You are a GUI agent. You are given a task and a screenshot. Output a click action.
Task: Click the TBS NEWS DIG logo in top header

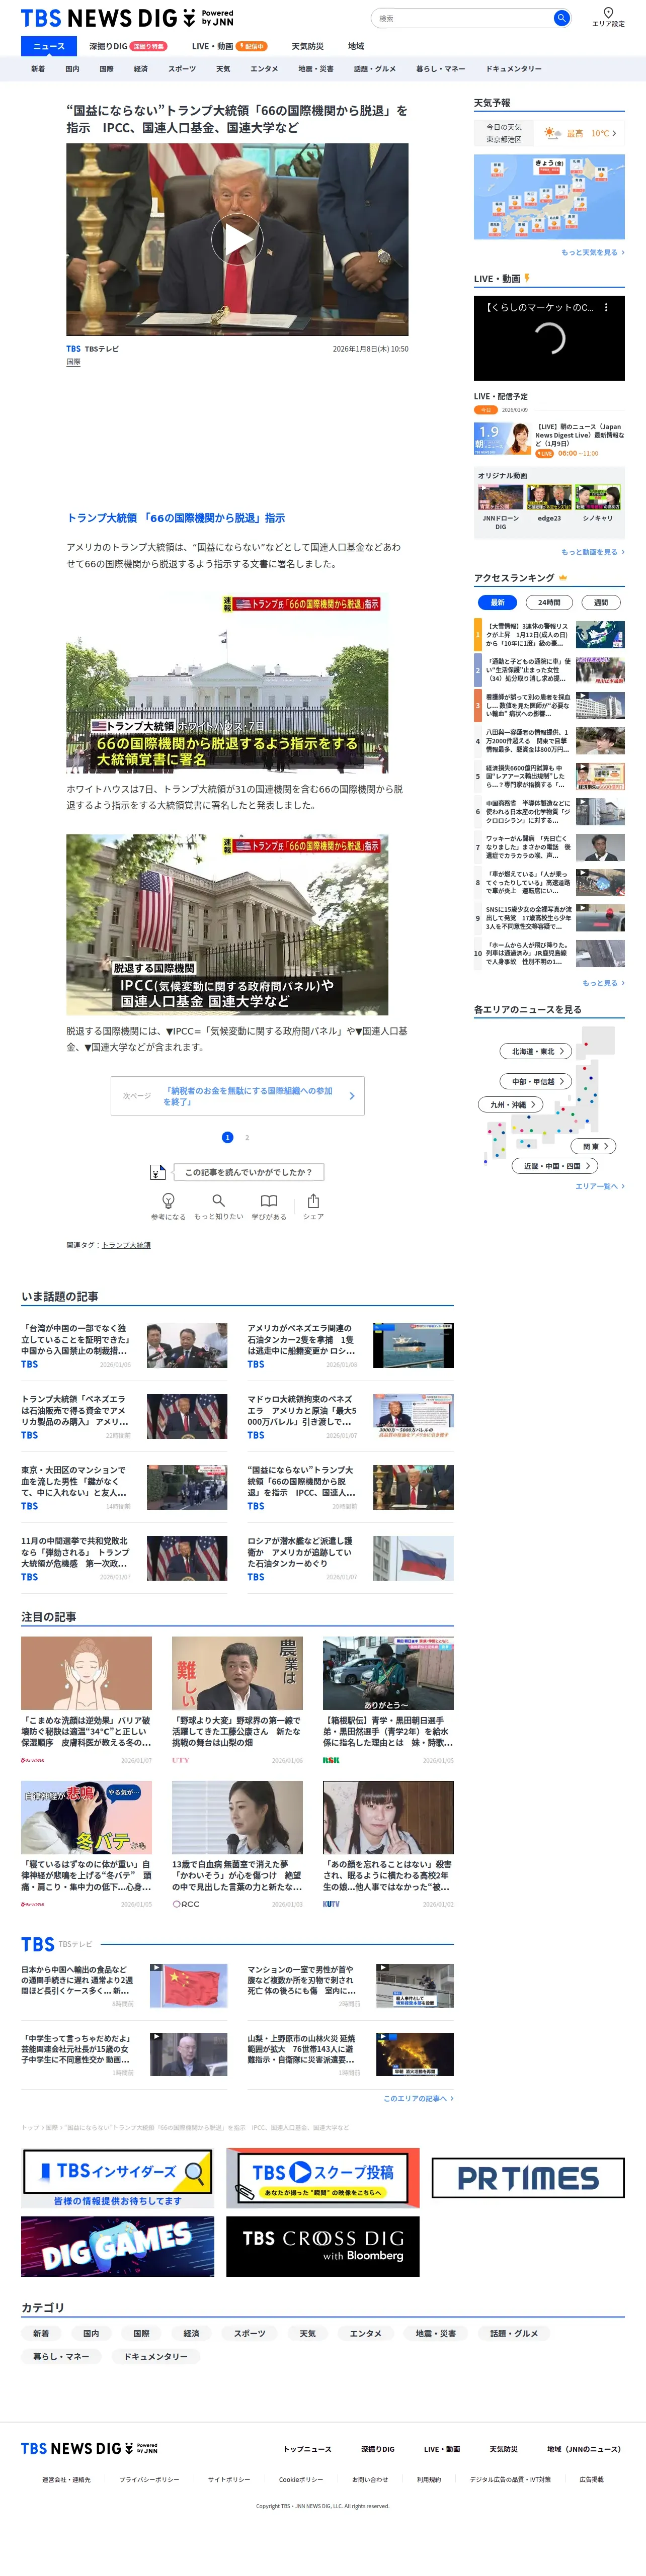click(127, 18)
